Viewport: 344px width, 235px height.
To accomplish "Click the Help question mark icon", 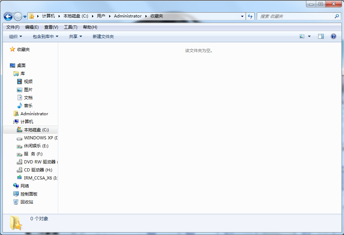I will (x=333, y=36).
